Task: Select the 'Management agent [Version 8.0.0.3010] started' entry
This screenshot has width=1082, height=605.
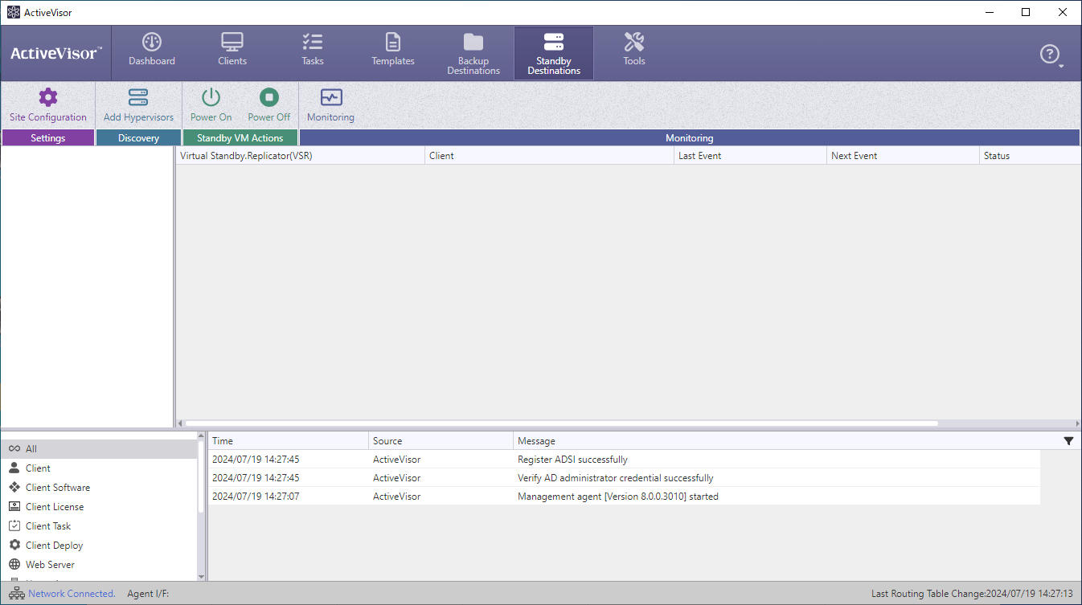Action: tap(625, 497)
